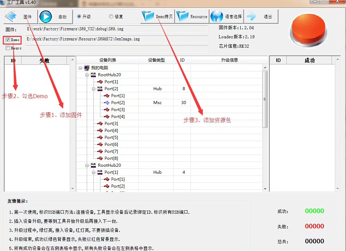Click the Resource button label
Image resolution: width=346 pixels, height=251 pixels.
pyautogui.click(x=199, y=17)
